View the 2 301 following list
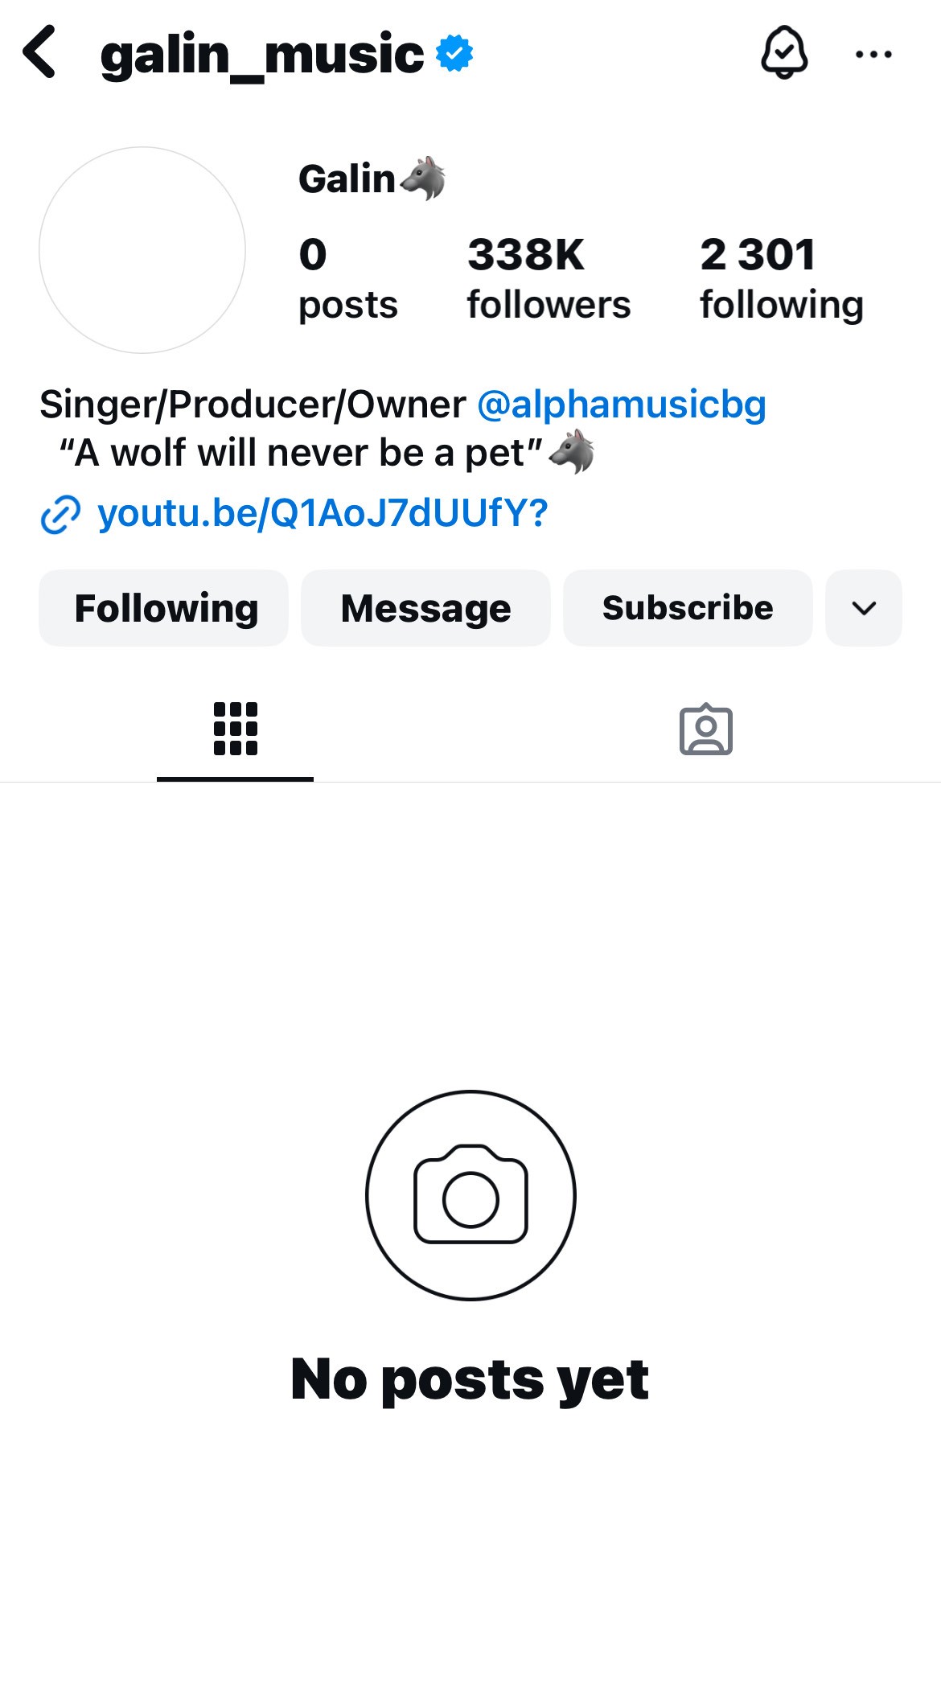Viewport: 941px width, 1693px height. pos(781,278)
